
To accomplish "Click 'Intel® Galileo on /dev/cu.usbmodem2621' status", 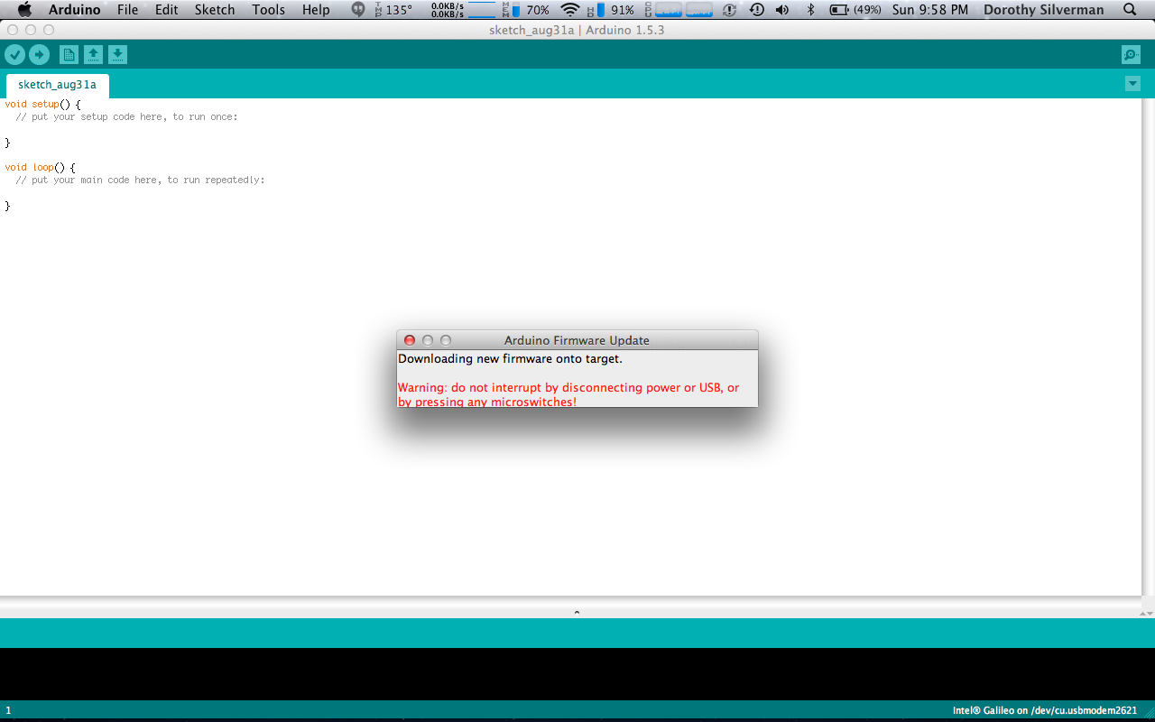I will (x=1045, y=711).
